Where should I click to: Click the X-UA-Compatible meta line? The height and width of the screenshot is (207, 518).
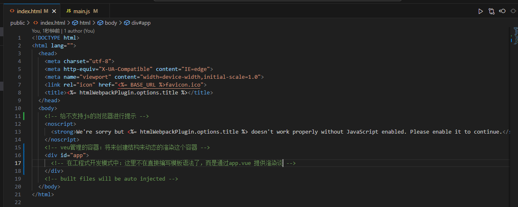(x=129, y=69)
